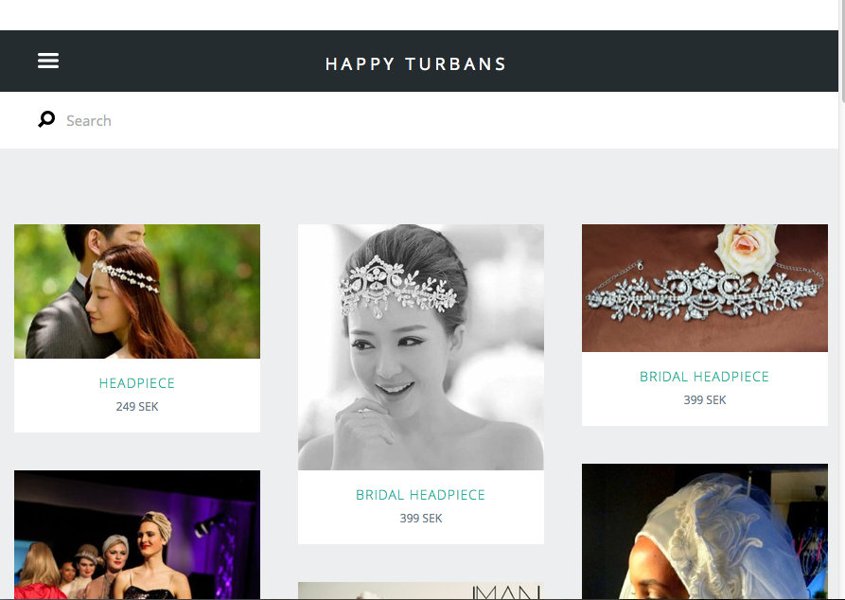Select BRIDAL HEADPIECE link under the tiara photo

click(x=704, y=377)
